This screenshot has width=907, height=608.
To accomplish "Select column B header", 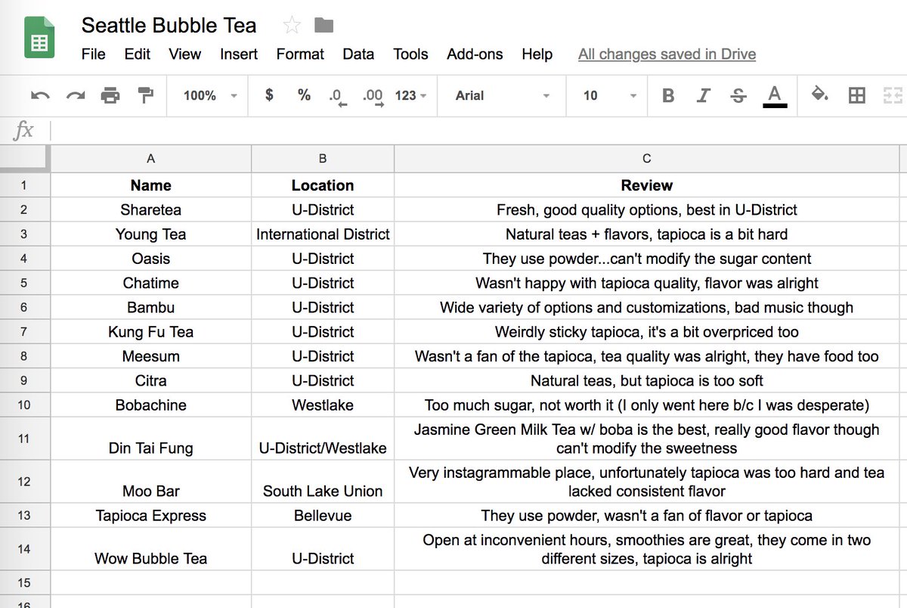I will pyautogui.click(x=323, y=159).
